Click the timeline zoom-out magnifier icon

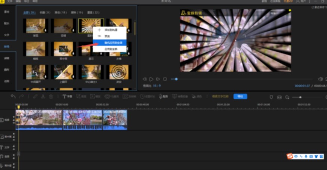[287, 97]
